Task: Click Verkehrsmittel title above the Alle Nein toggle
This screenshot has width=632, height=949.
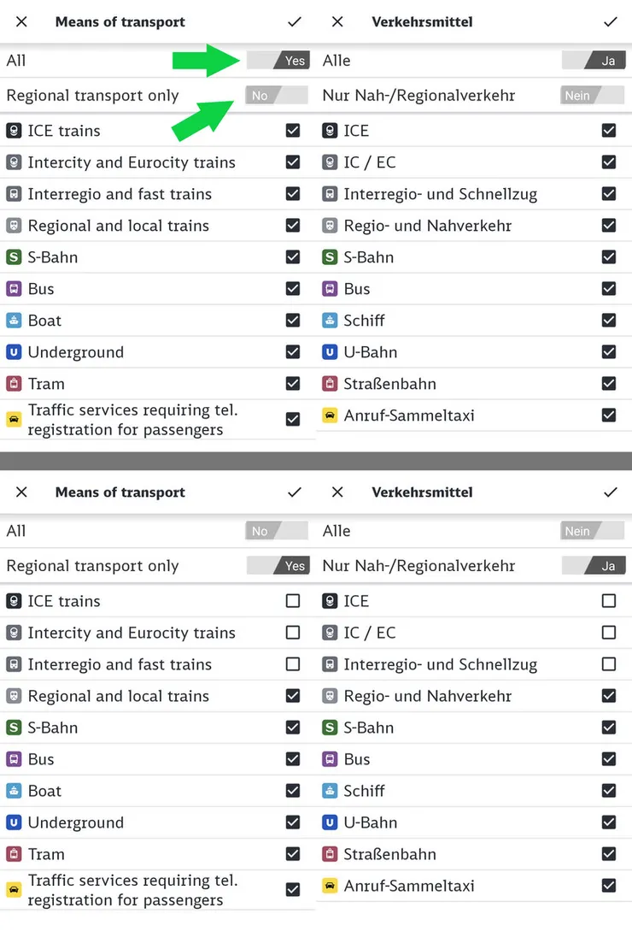Action: click(422, 492)
